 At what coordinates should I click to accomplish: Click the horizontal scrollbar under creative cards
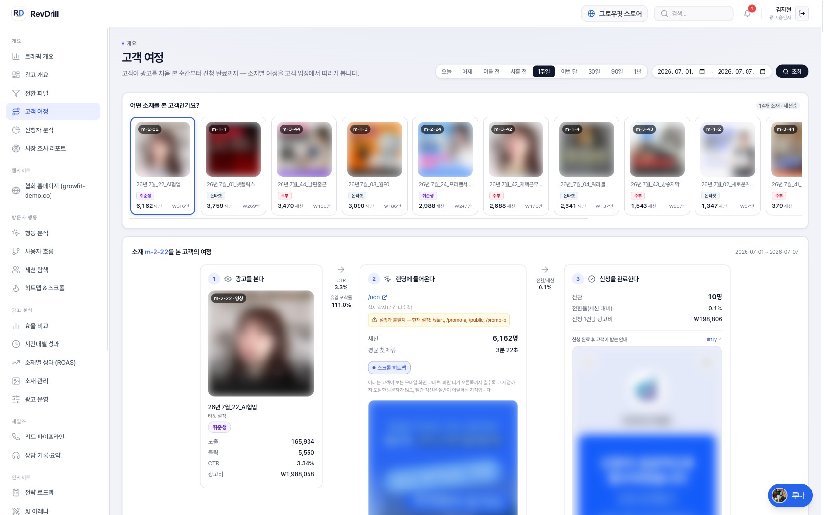point(359,218)
